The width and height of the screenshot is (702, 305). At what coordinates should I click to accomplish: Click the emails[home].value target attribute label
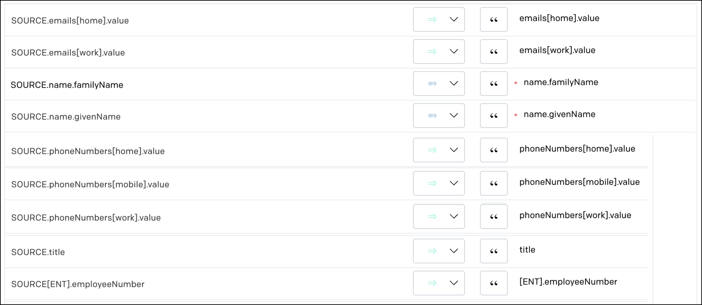coord(560,19)
